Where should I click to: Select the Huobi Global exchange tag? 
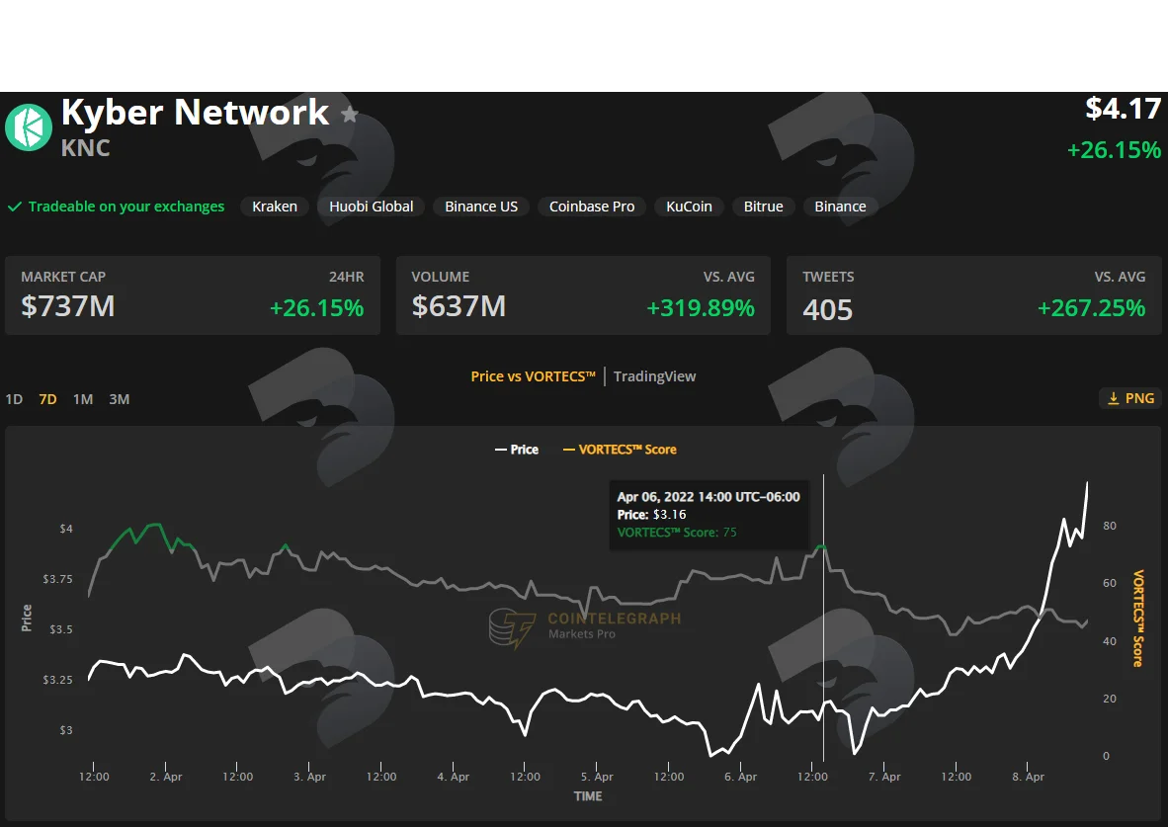click(371, 207)
